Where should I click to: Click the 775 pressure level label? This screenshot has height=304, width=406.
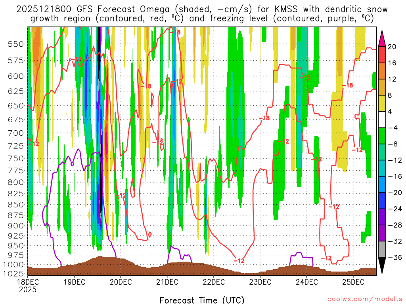point(16,171)
